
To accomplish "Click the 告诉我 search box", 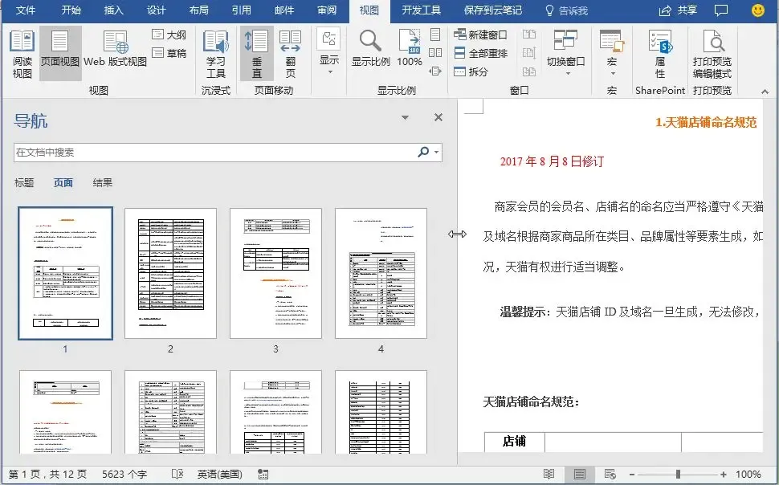I will [566, 10].
